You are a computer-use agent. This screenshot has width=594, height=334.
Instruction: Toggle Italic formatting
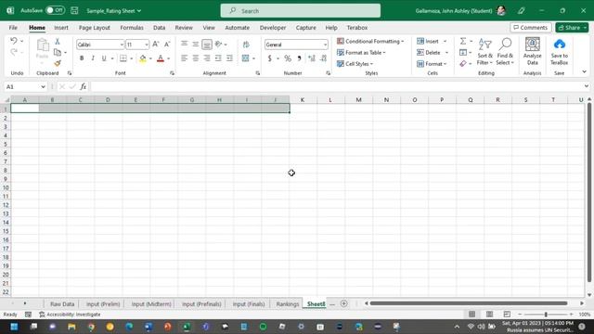point(93,58)
